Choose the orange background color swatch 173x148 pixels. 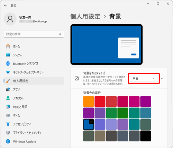click(89, 102)
